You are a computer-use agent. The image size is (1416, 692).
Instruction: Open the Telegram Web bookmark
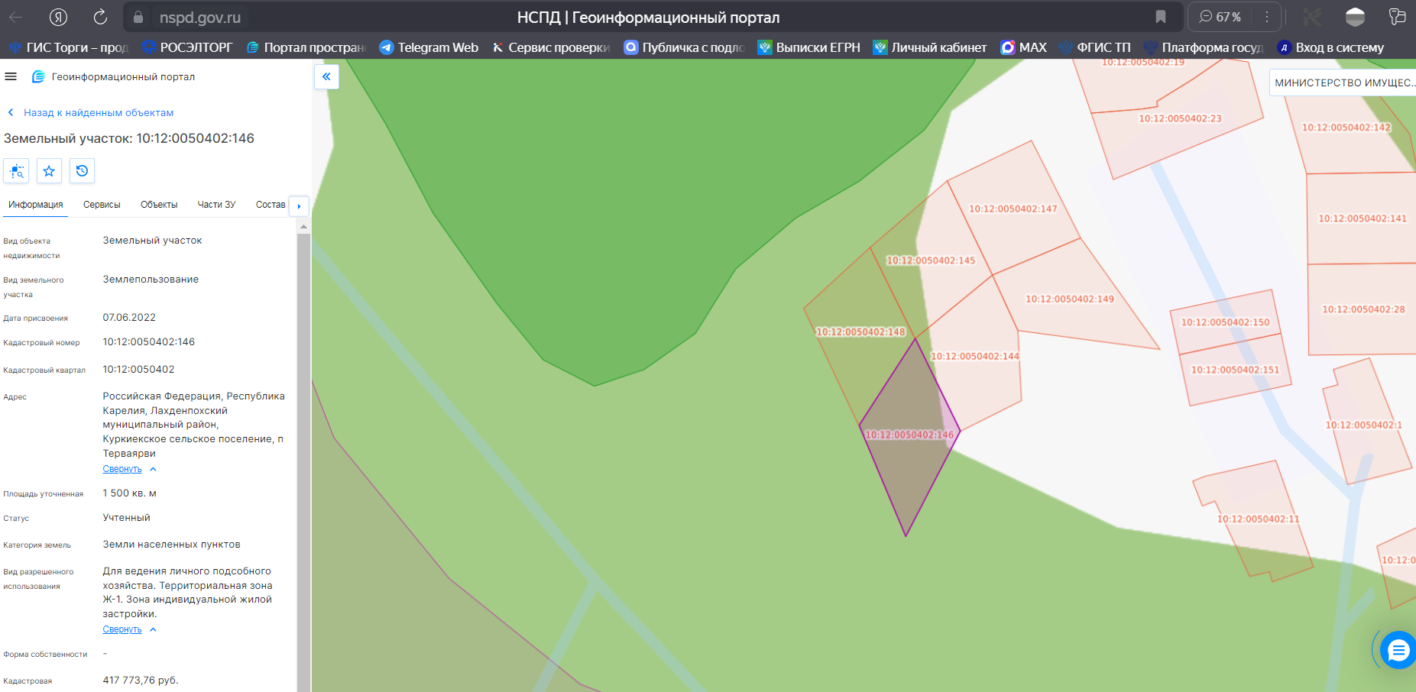click(429, 47)
